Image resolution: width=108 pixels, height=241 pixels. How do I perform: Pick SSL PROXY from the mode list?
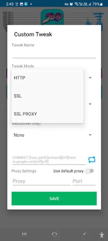(x=47, y=114)
